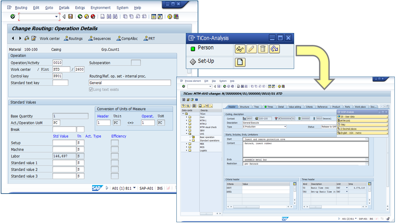Collapse the UAS folder in data cards tree
Viewport: 396px width, 223px height.
[187, 134]
